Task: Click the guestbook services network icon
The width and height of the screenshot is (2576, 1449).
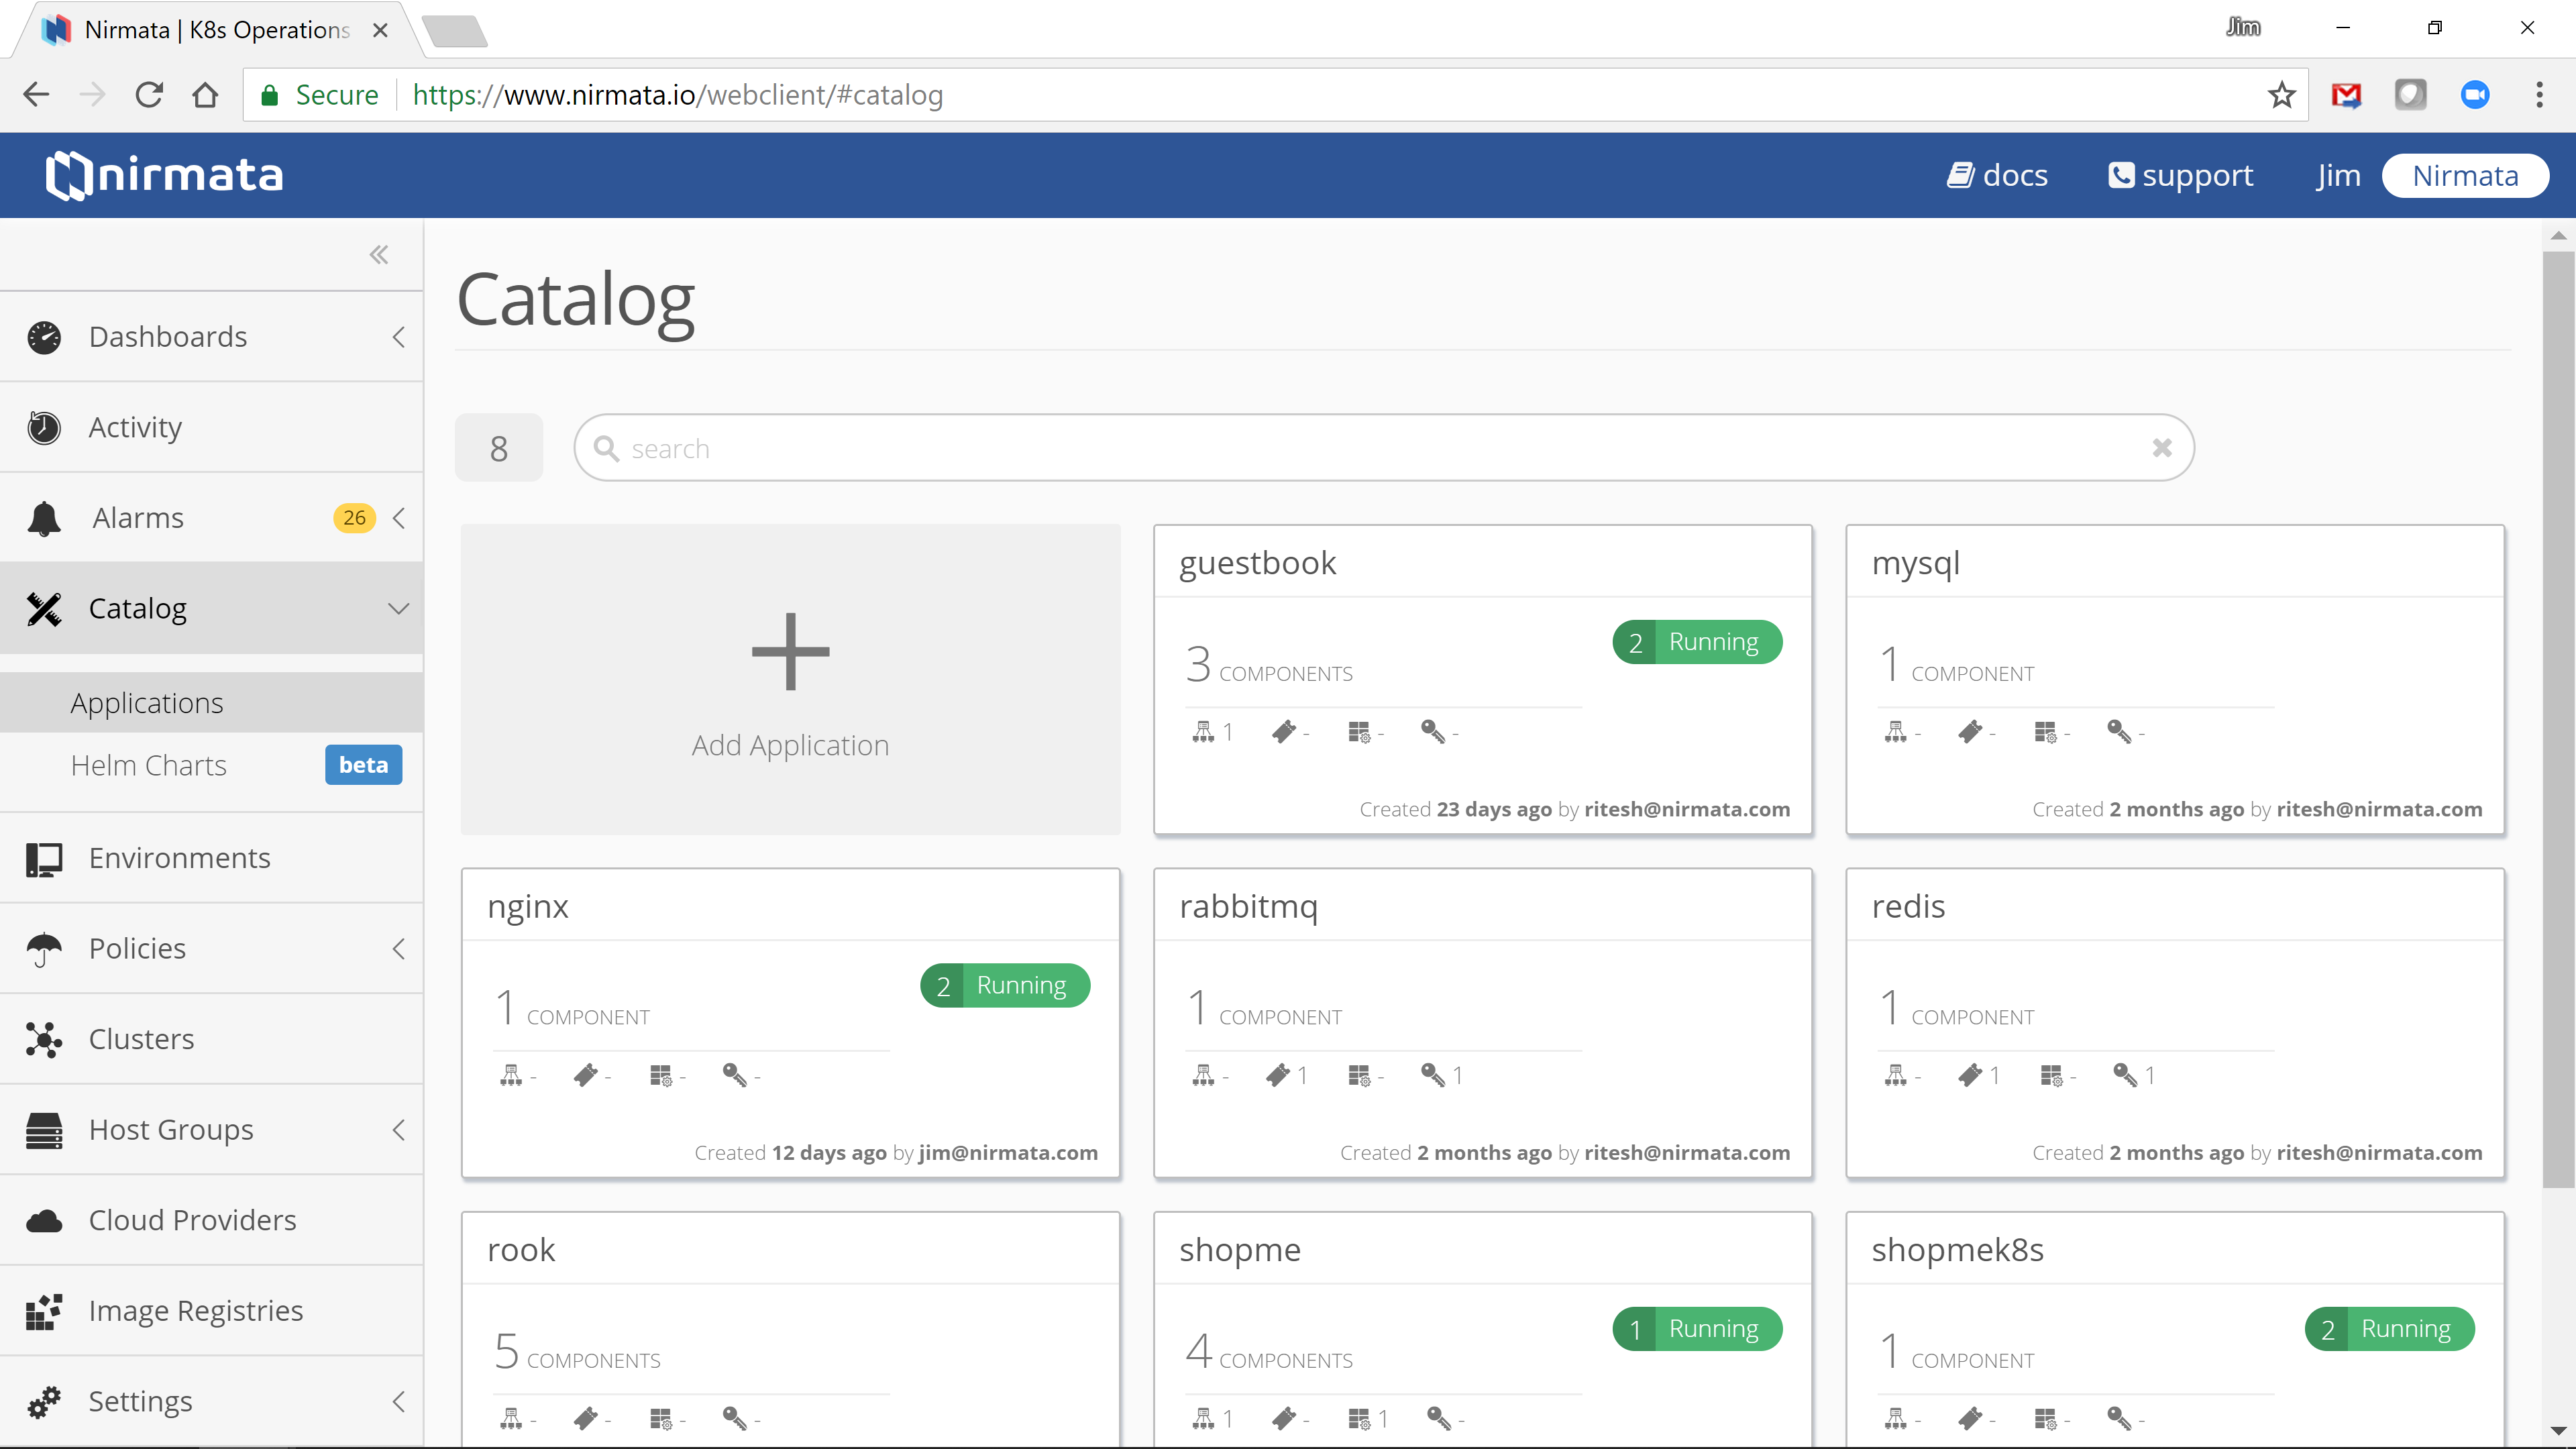Action: (x=1203, y=732)
